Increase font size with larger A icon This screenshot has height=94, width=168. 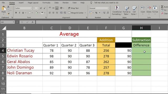[41, 8]
